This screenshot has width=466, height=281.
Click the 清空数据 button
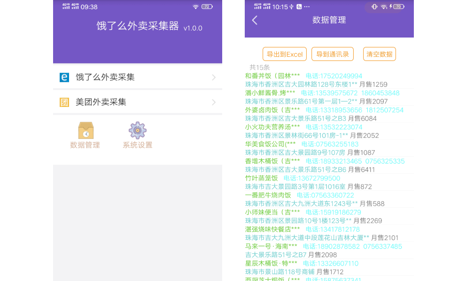click(379, 54)
